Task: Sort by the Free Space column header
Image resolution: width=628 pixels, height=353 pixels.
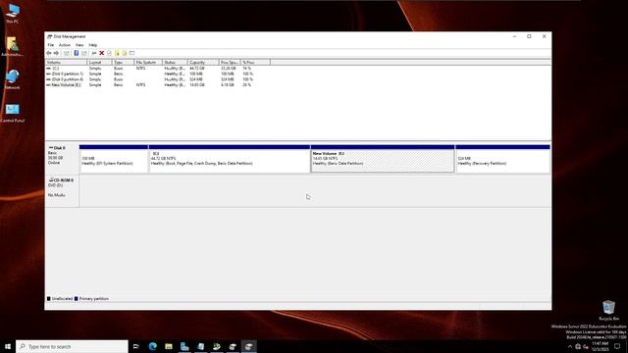Action: click(x=230, y=63)
